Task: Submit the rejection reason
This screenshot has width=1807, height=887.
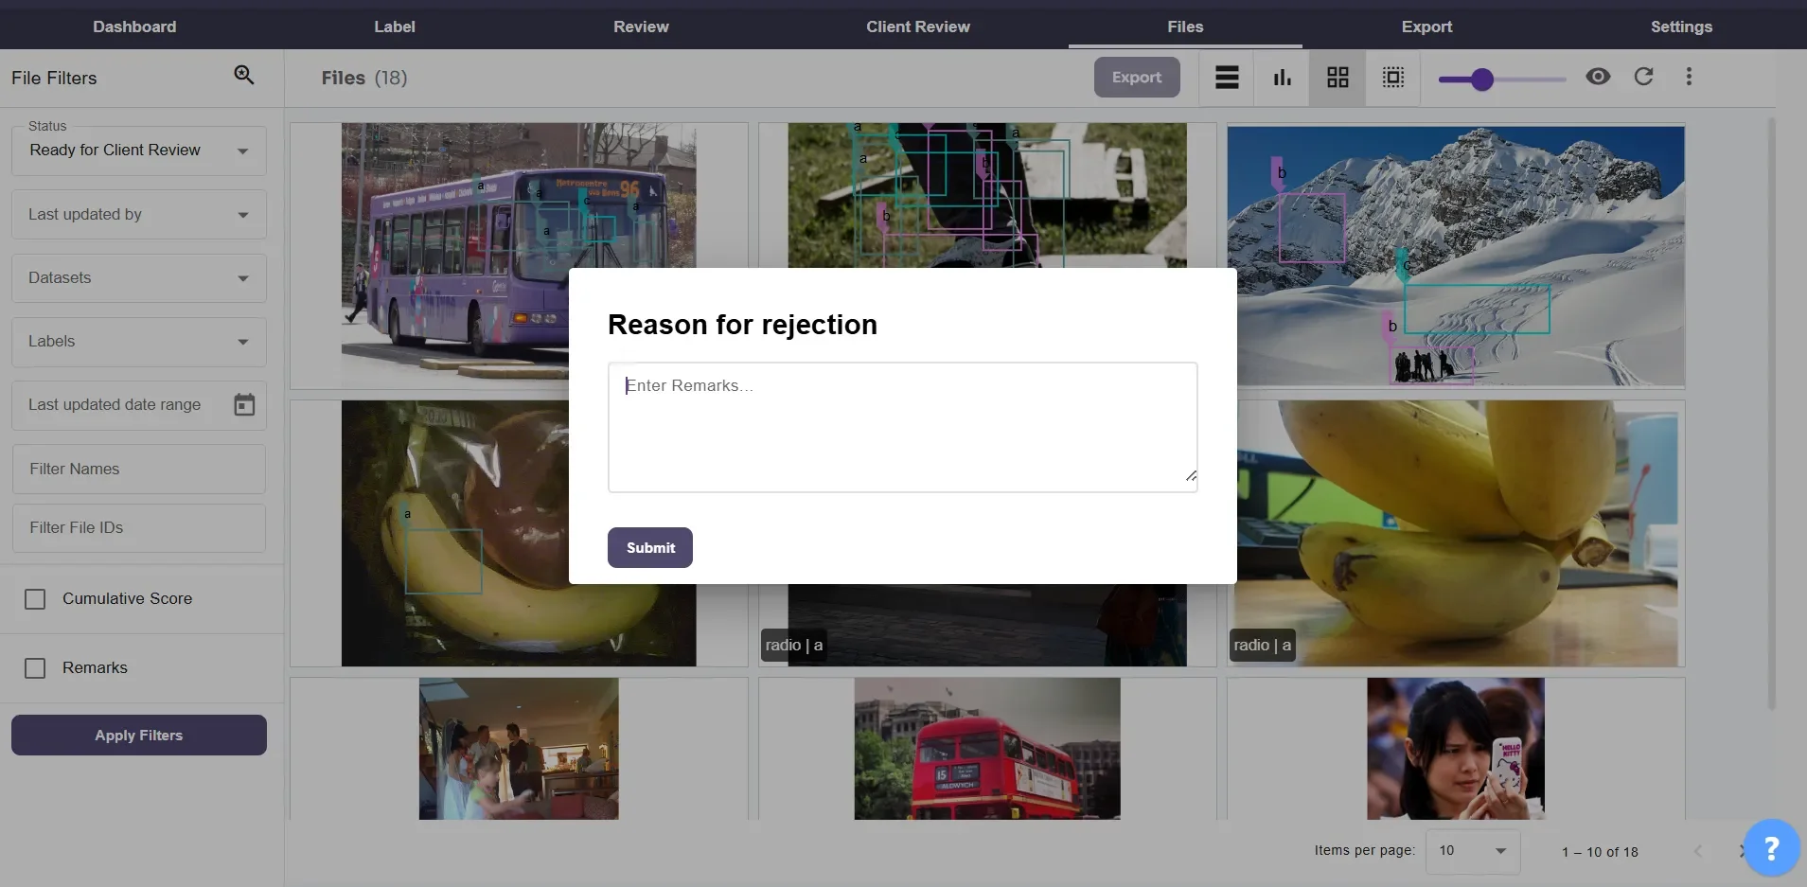Action: [x=650, y=548]
